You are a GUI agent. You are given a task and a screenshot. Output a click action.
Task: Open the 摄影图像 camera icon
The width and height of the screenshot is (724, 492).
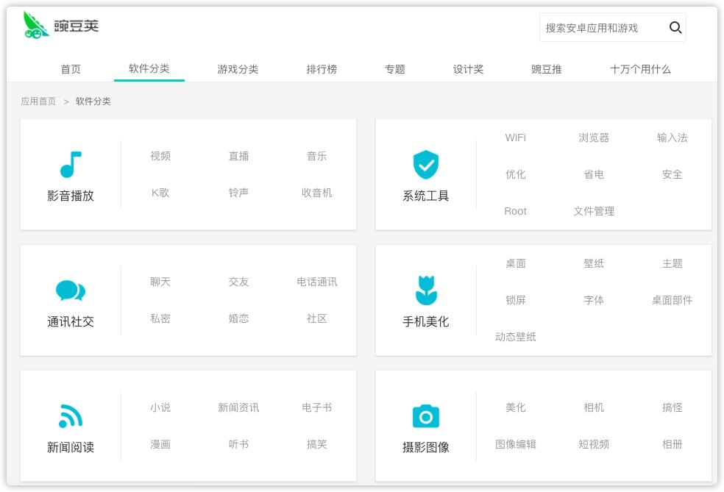426,416
